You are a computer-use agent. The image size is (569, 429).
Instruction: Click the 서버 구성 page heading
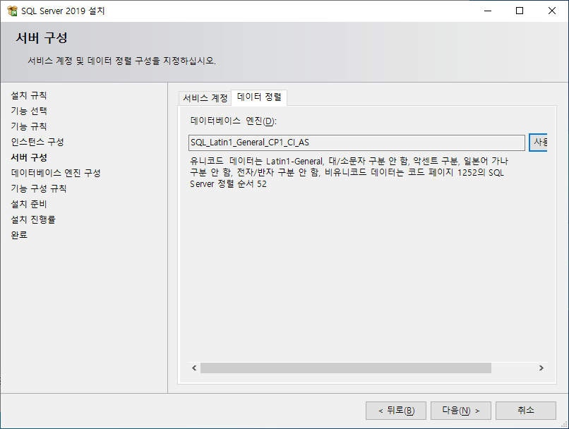42,37
